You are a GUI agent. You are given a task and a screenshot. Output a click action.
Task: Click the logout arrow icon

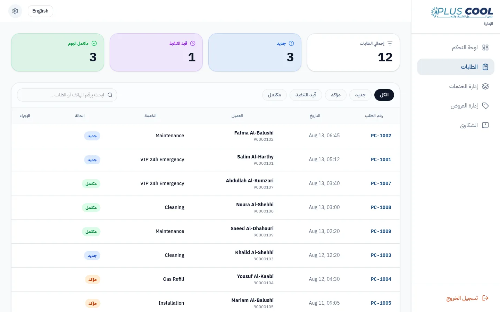click(485, 298)
